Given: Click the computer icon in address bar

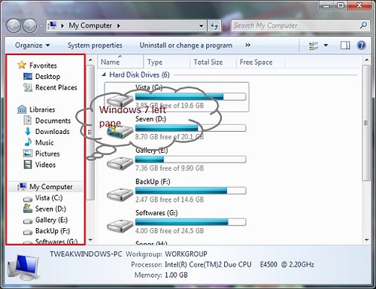Looking at the screenshot, I should coord(53,25).
